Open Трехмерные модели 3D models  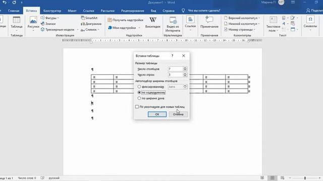click(58, 30)
